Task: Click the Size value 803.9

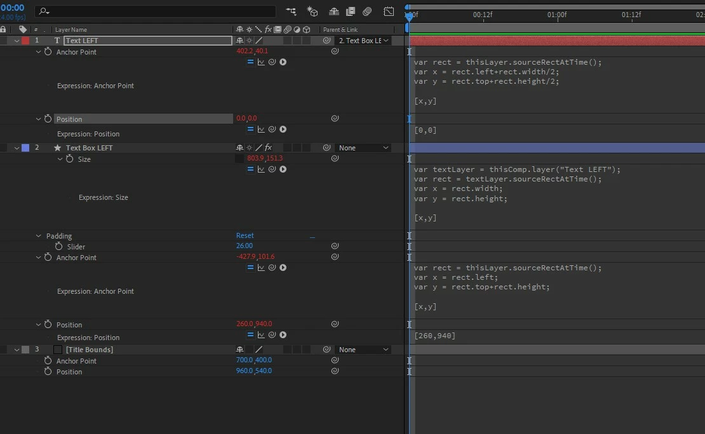Action: point(255,158)
